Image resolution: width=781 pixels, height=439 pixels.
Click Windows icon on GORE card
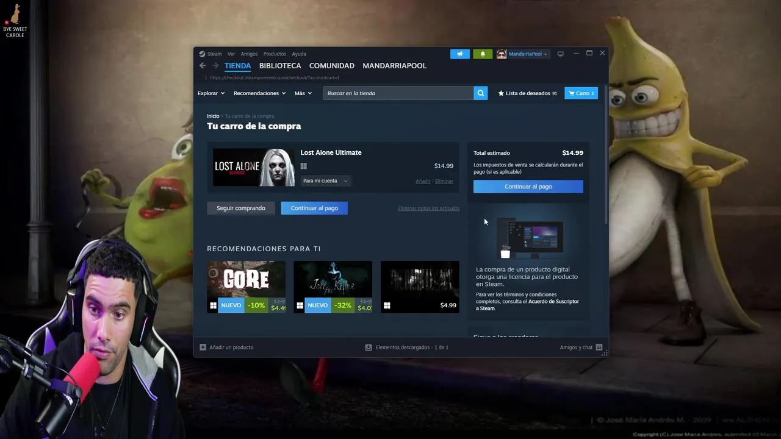click(x=213, y=305)
